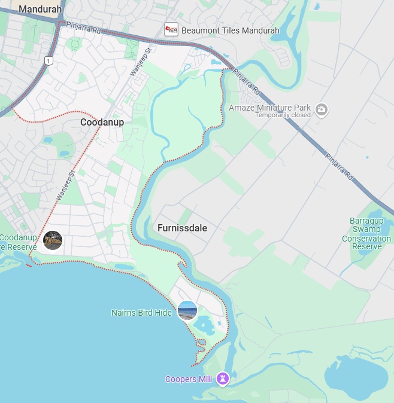This screenshot has width=394, height=403.
Task: Open the Coodanup Reserve photo thumbnail marker
Action: coord(53,240)
